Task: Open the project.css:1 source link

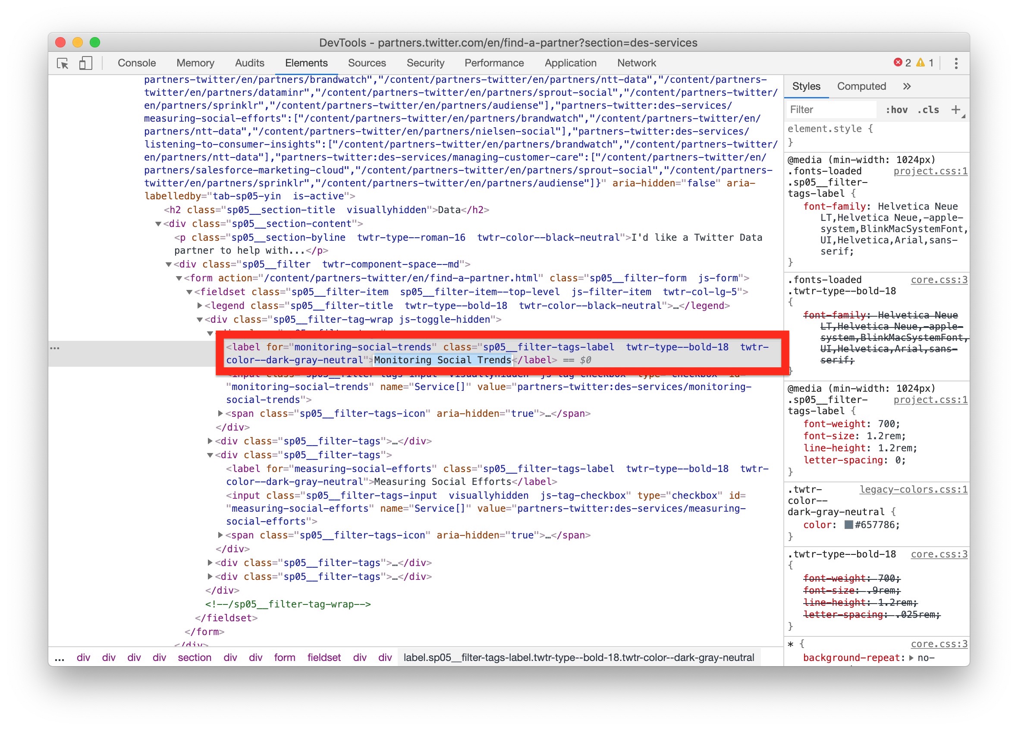Action: 930,171
